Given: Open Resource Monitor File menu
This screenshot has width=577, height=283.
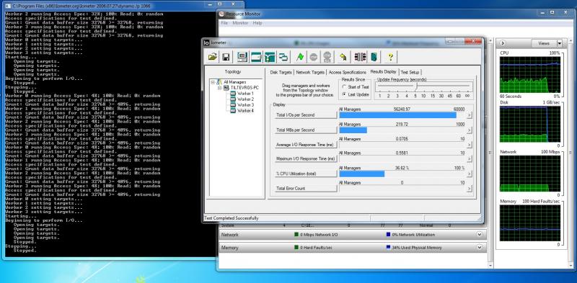Looking at the screenshot, I should [x=224, y=23].
